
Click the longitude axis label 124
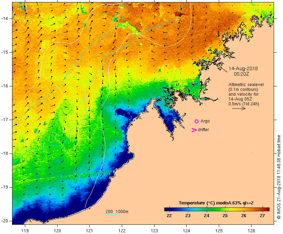[187, 231]
